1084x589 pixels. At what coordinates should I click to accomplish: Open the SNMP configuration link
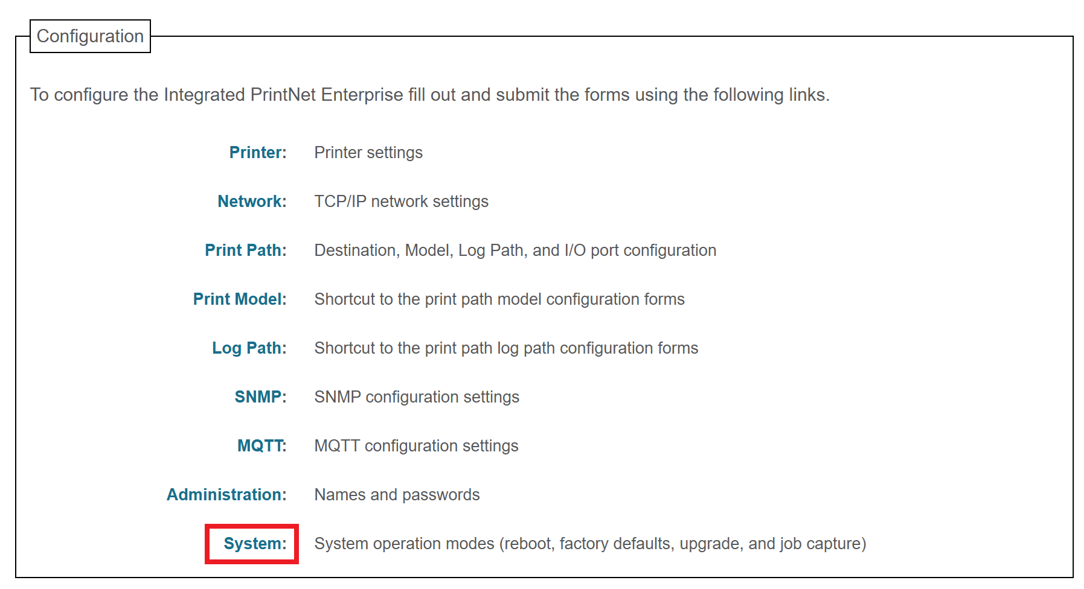click(260, 397)
